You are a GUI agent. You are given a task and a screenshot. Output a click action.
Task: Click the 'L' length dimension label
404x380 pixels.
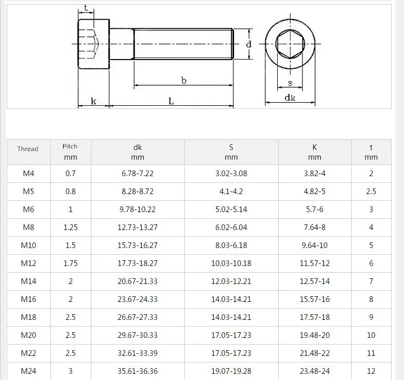pos(171,101)
